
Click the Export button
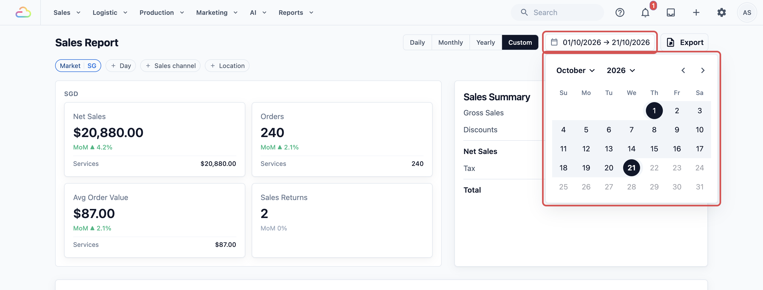[x=684, y=42]
